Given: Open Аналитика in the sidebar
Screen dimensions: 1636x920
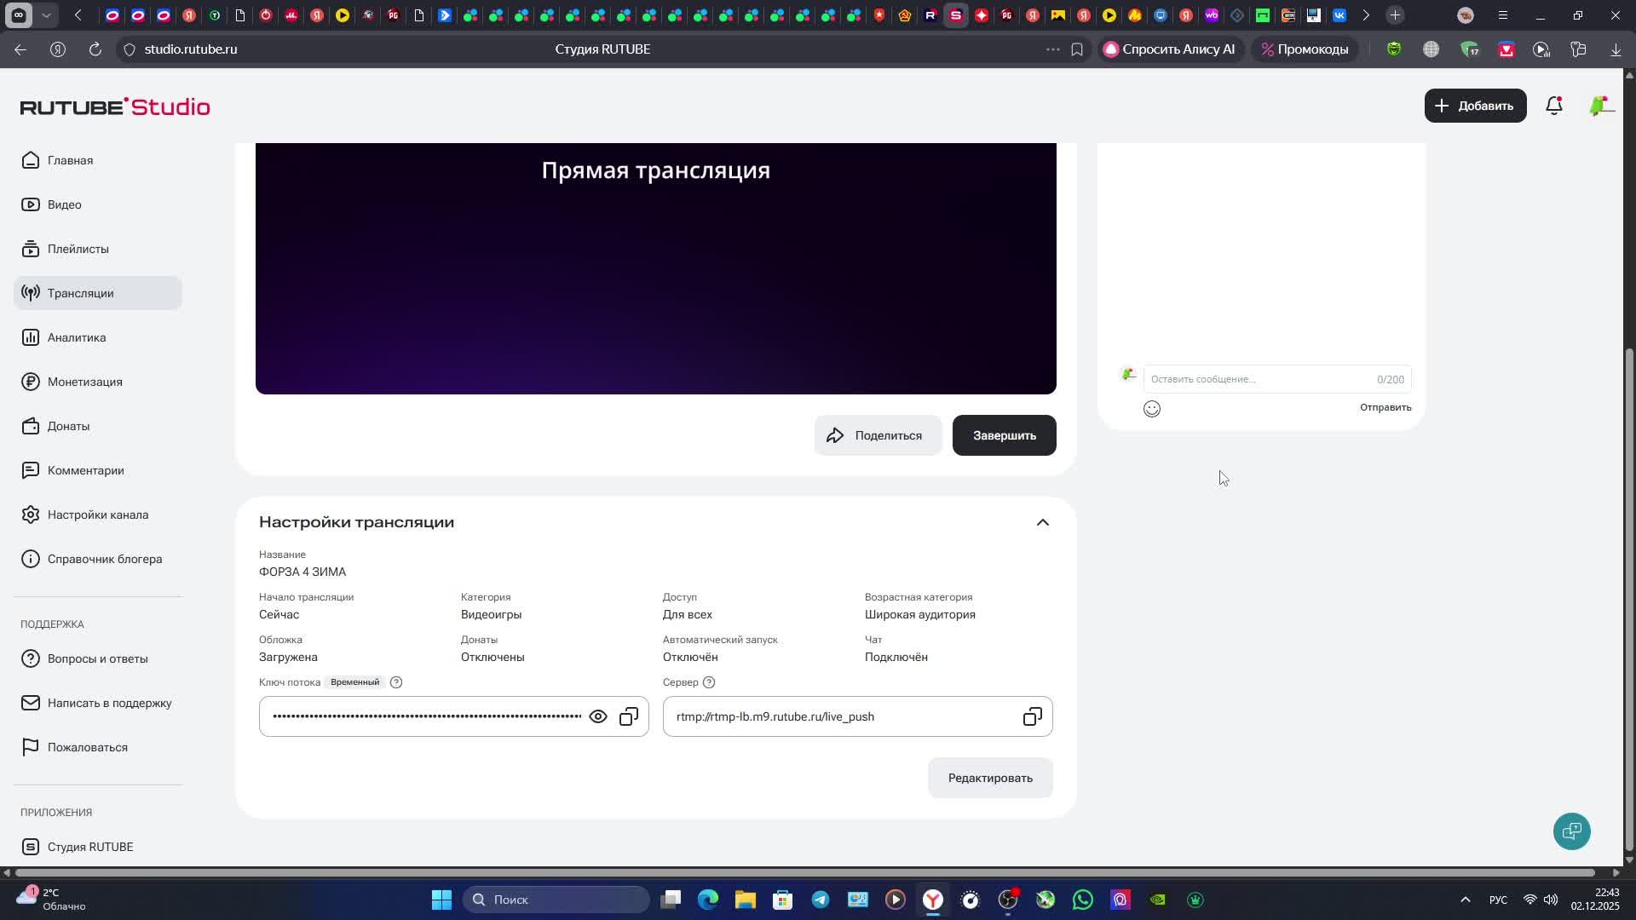Looking at the screenshot, I should [77, 337].
